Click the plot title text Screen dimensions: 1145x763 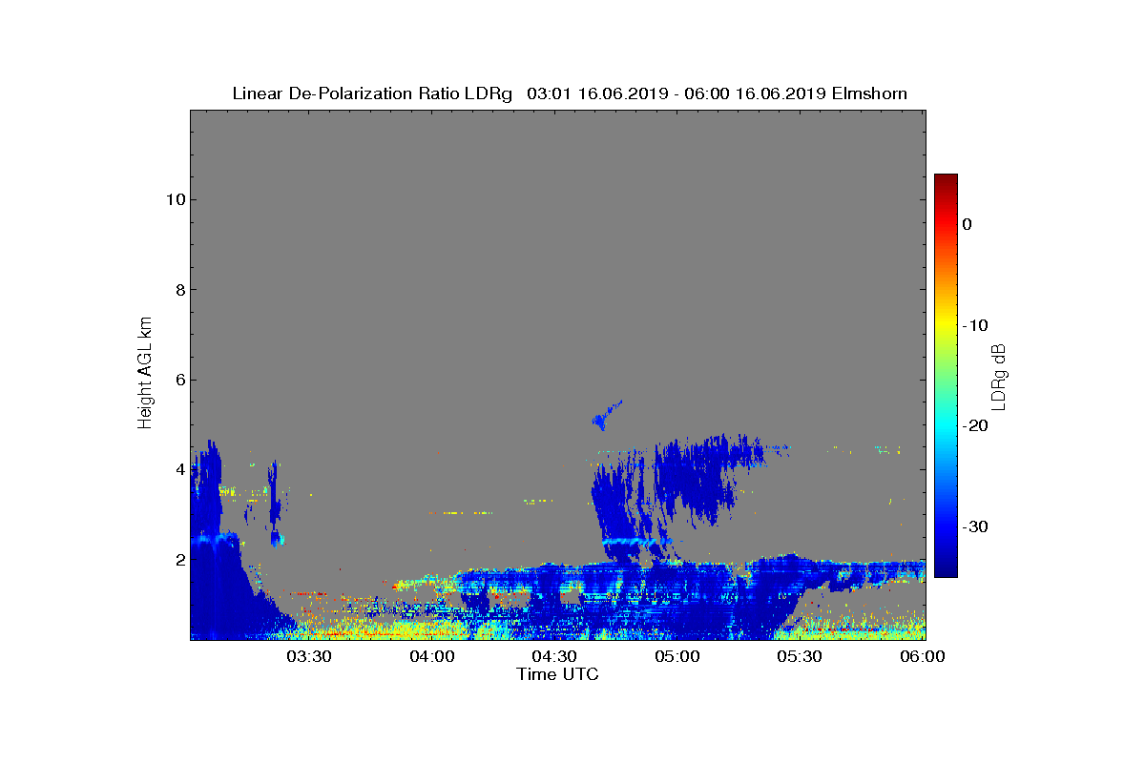[x=570, y=93]
